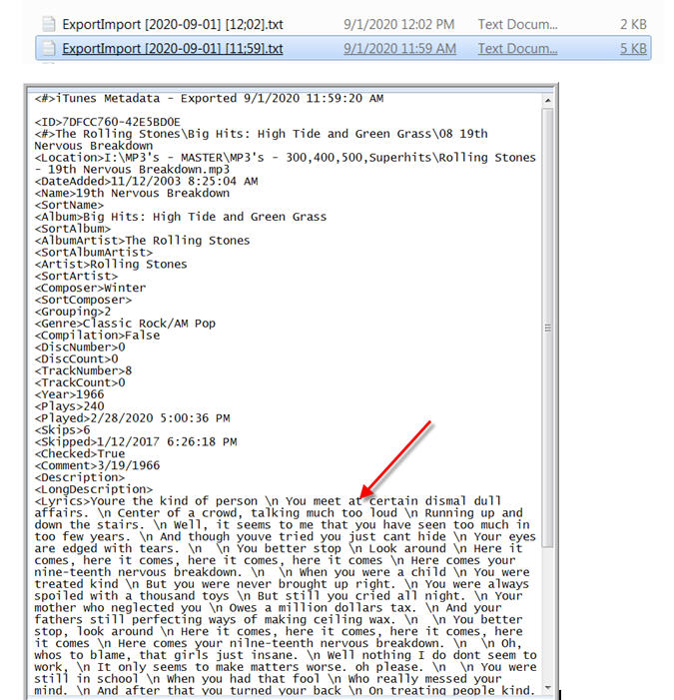Click the Artist Rolling Stones line
Image resolution: width=674 pixels, height=700 pixels.
pyautogui.click(x=111, y=265)
